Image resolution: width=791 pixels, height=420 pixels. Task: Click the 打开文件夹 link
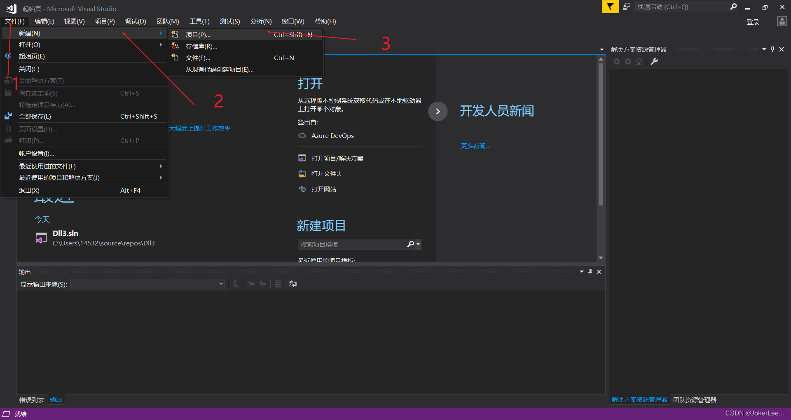pyautogui.click(x=327, y=173)
